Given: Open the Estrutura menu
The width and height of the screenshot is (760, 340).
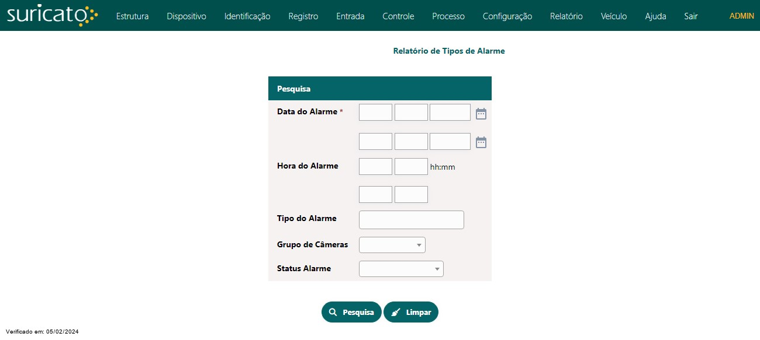Looking at the screenshot, I should point(133,16).
